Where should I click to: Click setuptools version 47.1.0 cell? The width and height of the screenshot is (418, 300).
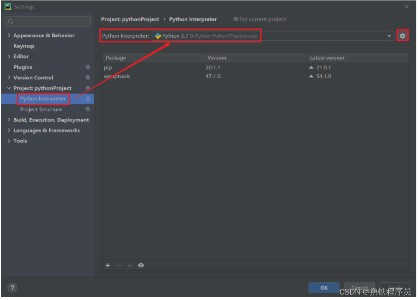tap(213, 76)
